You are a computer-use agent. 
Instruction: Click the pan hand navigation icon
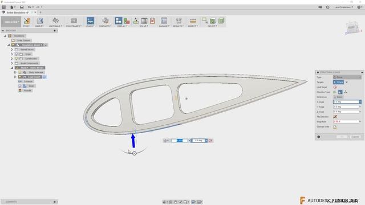(176, 202)
